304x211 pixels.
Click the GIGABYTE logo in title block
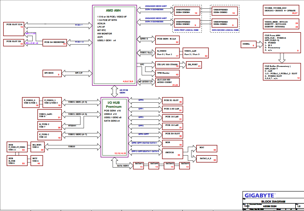260,195
